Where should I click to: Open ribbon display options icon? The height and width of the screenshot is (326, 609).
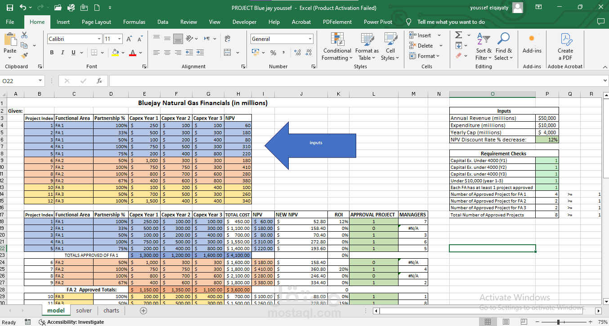click(539, 8)
